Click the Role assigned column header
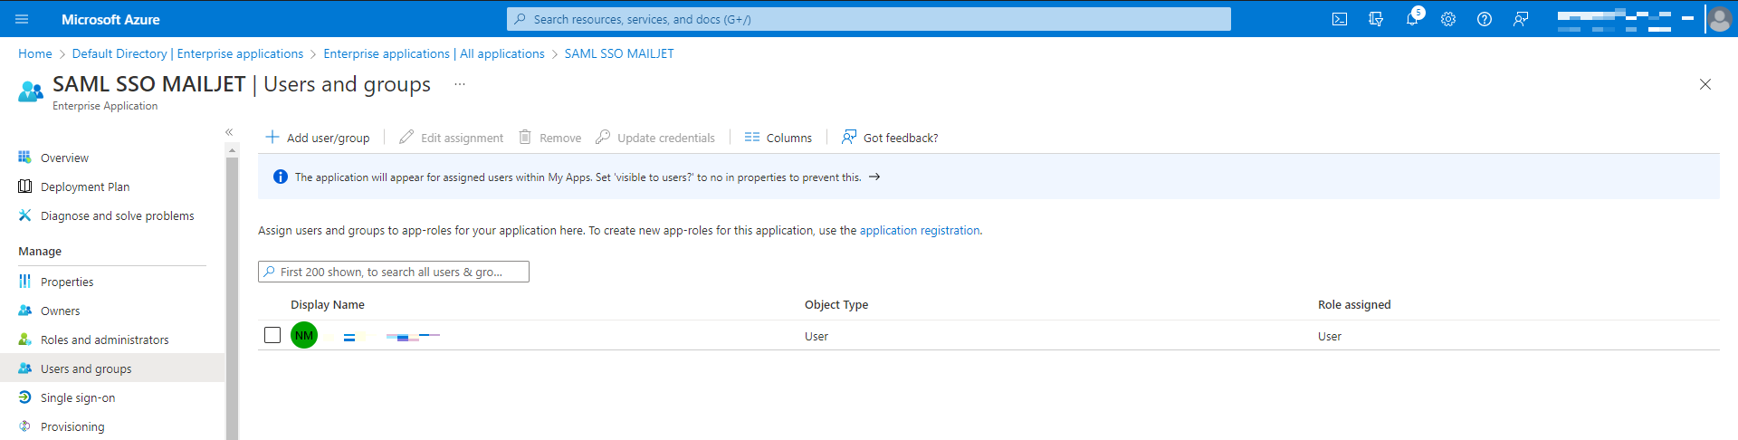The height and width of the screenshot is (440, 1738). (1354, 304)
